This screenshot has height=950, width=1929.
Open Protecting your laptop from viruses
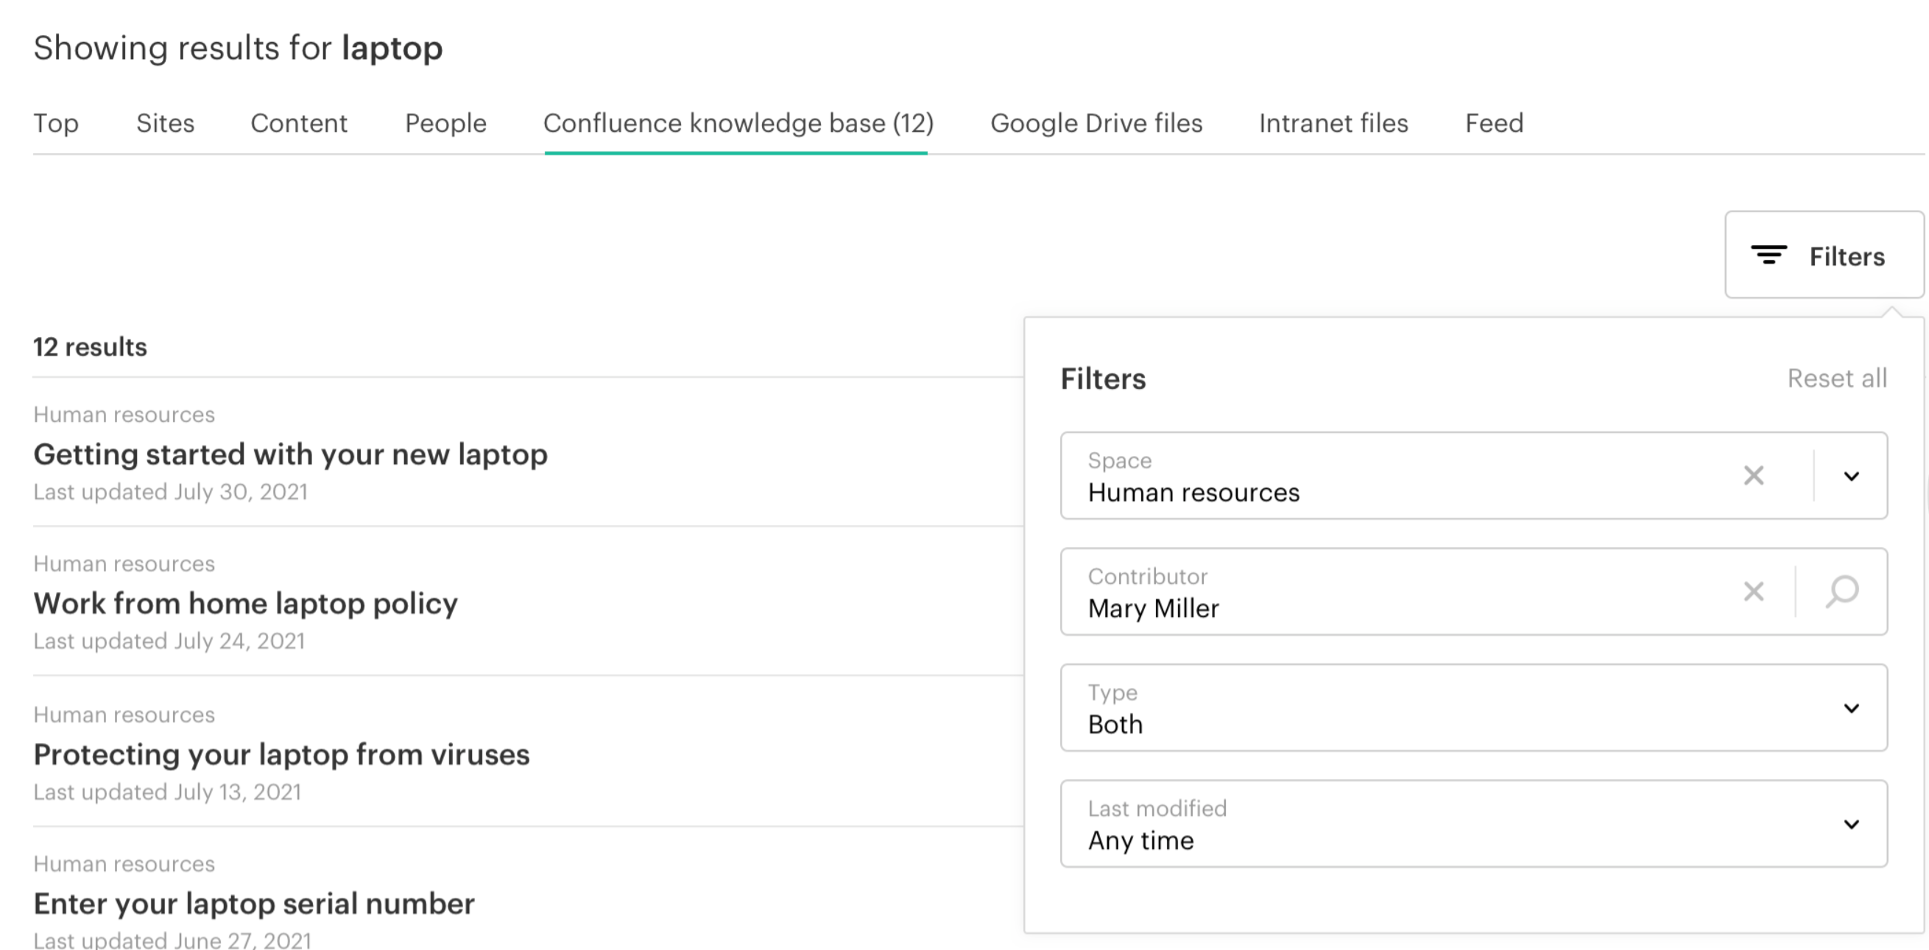[x=281, y=754]
